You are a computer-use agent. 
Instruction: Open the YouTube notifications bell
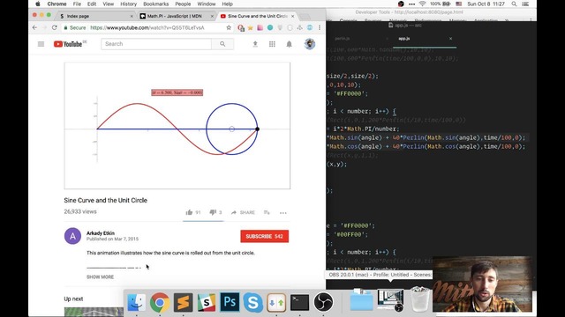[x=289, y=44]
